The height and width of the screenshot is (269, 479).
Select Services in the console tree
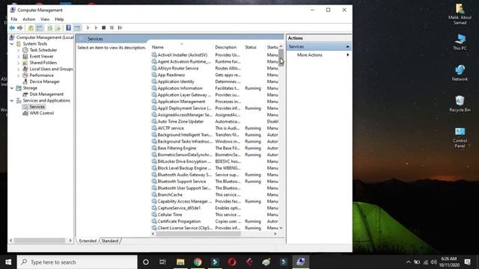[37, 107]
